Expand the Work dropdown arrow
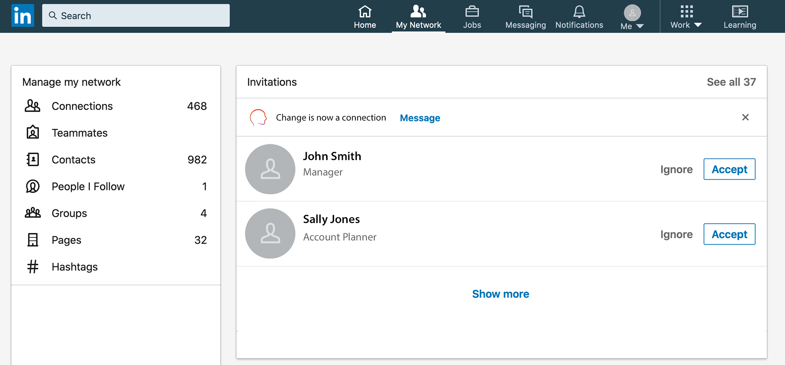 click(698, 25)
